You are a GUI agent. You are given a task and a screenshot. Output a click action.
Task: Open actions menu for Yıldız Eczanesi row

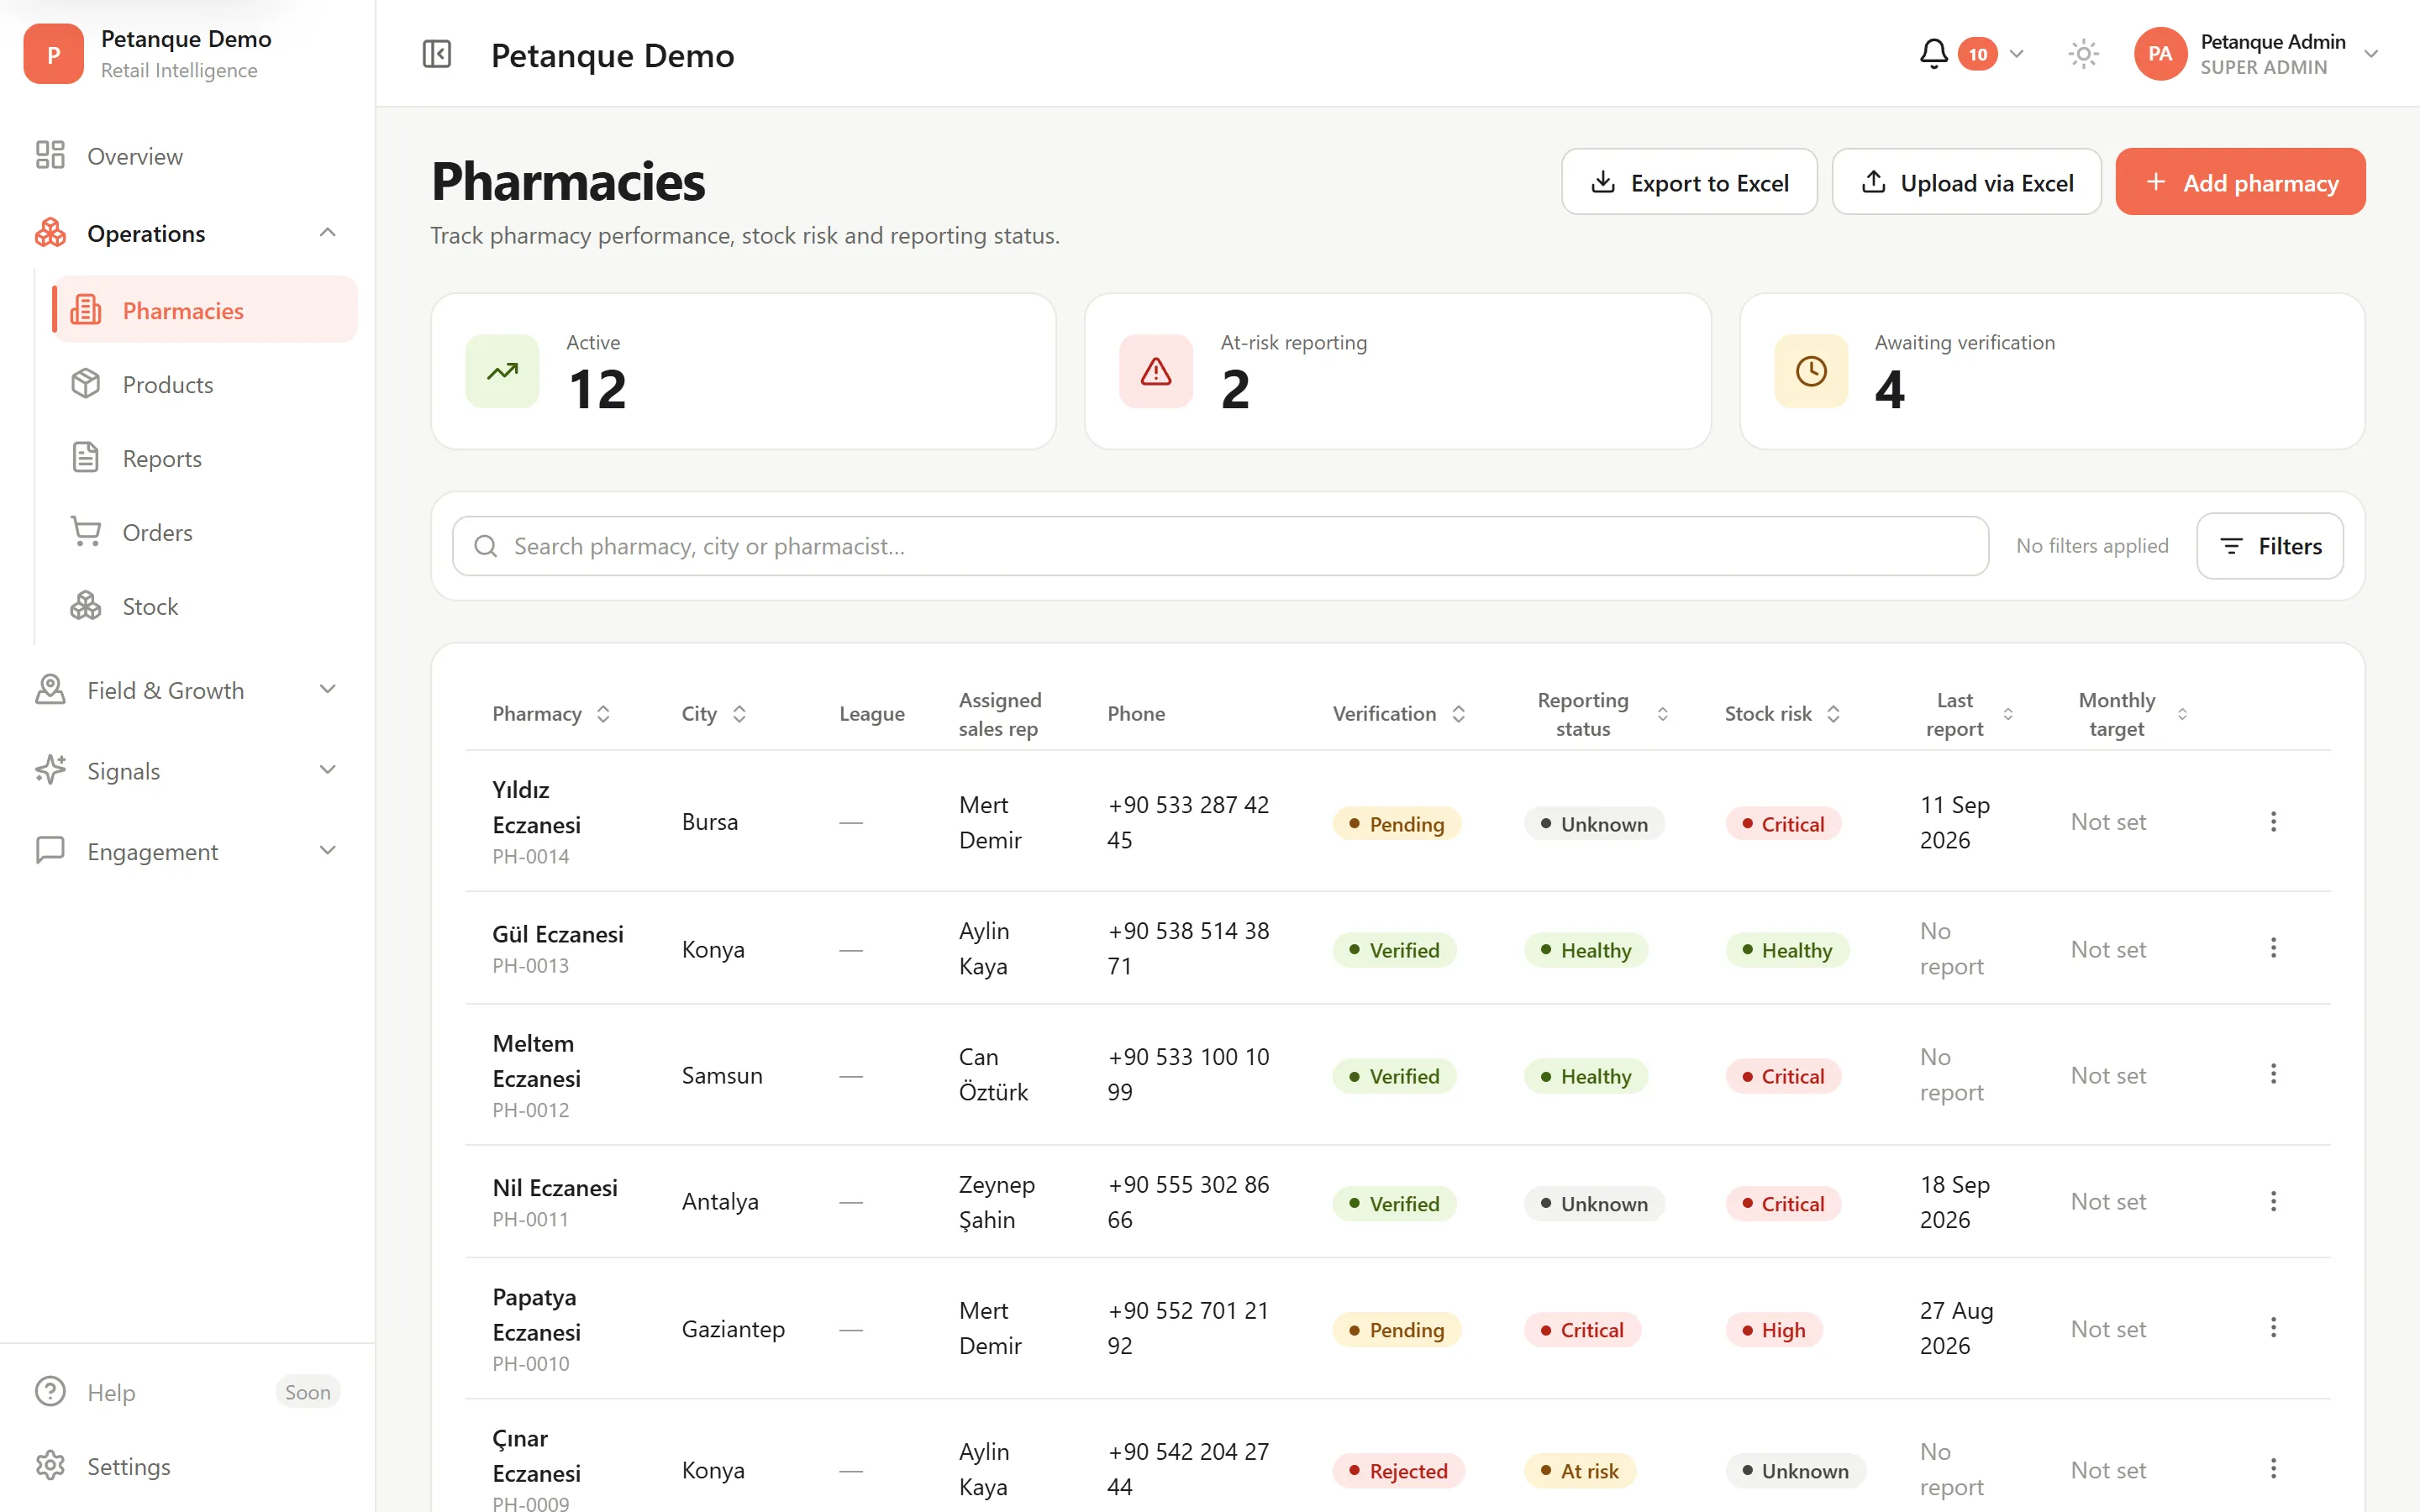click(2273, 821)
